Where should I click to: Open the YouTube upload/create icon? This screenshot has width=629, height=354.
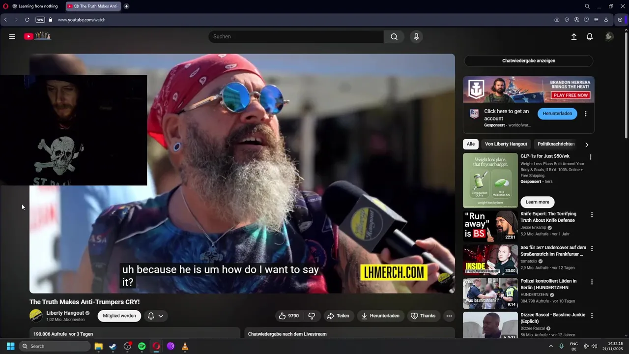(x=574, y=36)
